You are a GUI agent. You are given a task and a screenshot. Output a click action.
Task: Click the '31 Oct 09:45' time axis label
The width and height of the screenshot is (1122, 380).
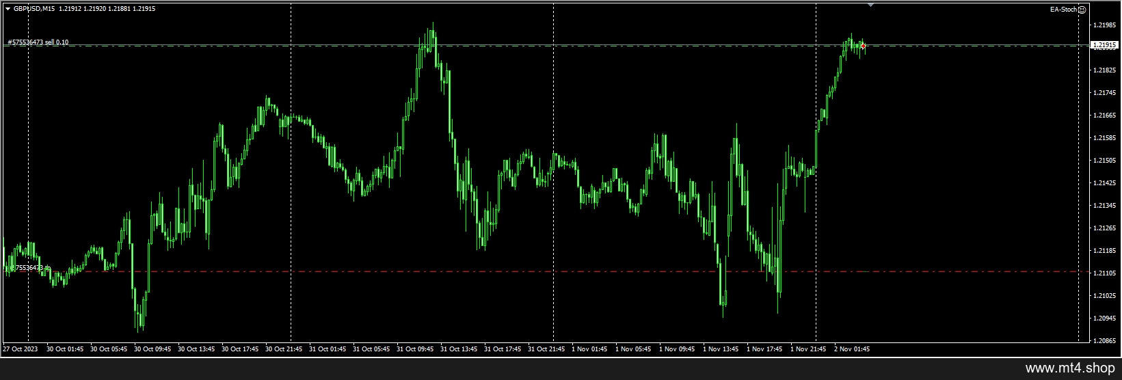415,349
